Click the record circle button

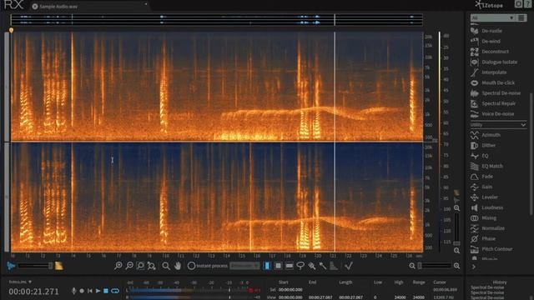point(82,291)
